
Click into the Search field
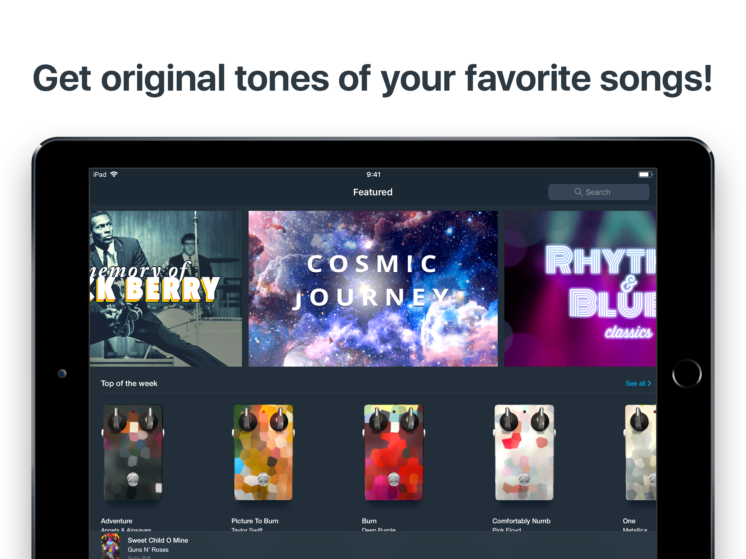(599, 192)
